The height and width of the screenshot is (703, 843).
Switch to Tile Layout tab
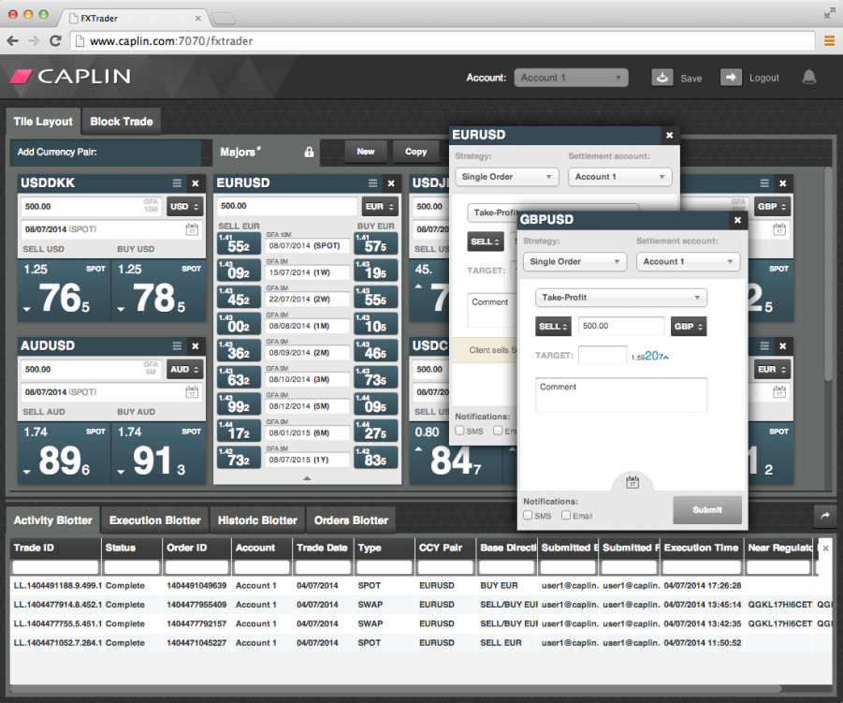pyautogui.click(x=43, y=122)
